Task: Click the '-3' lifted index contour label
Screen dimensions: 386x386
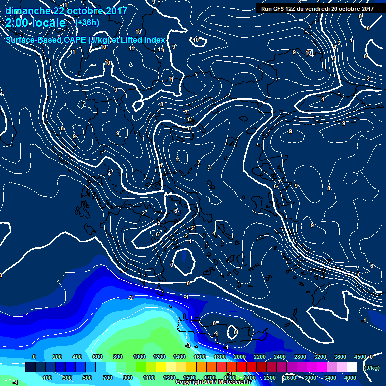Action: (188, 345)
